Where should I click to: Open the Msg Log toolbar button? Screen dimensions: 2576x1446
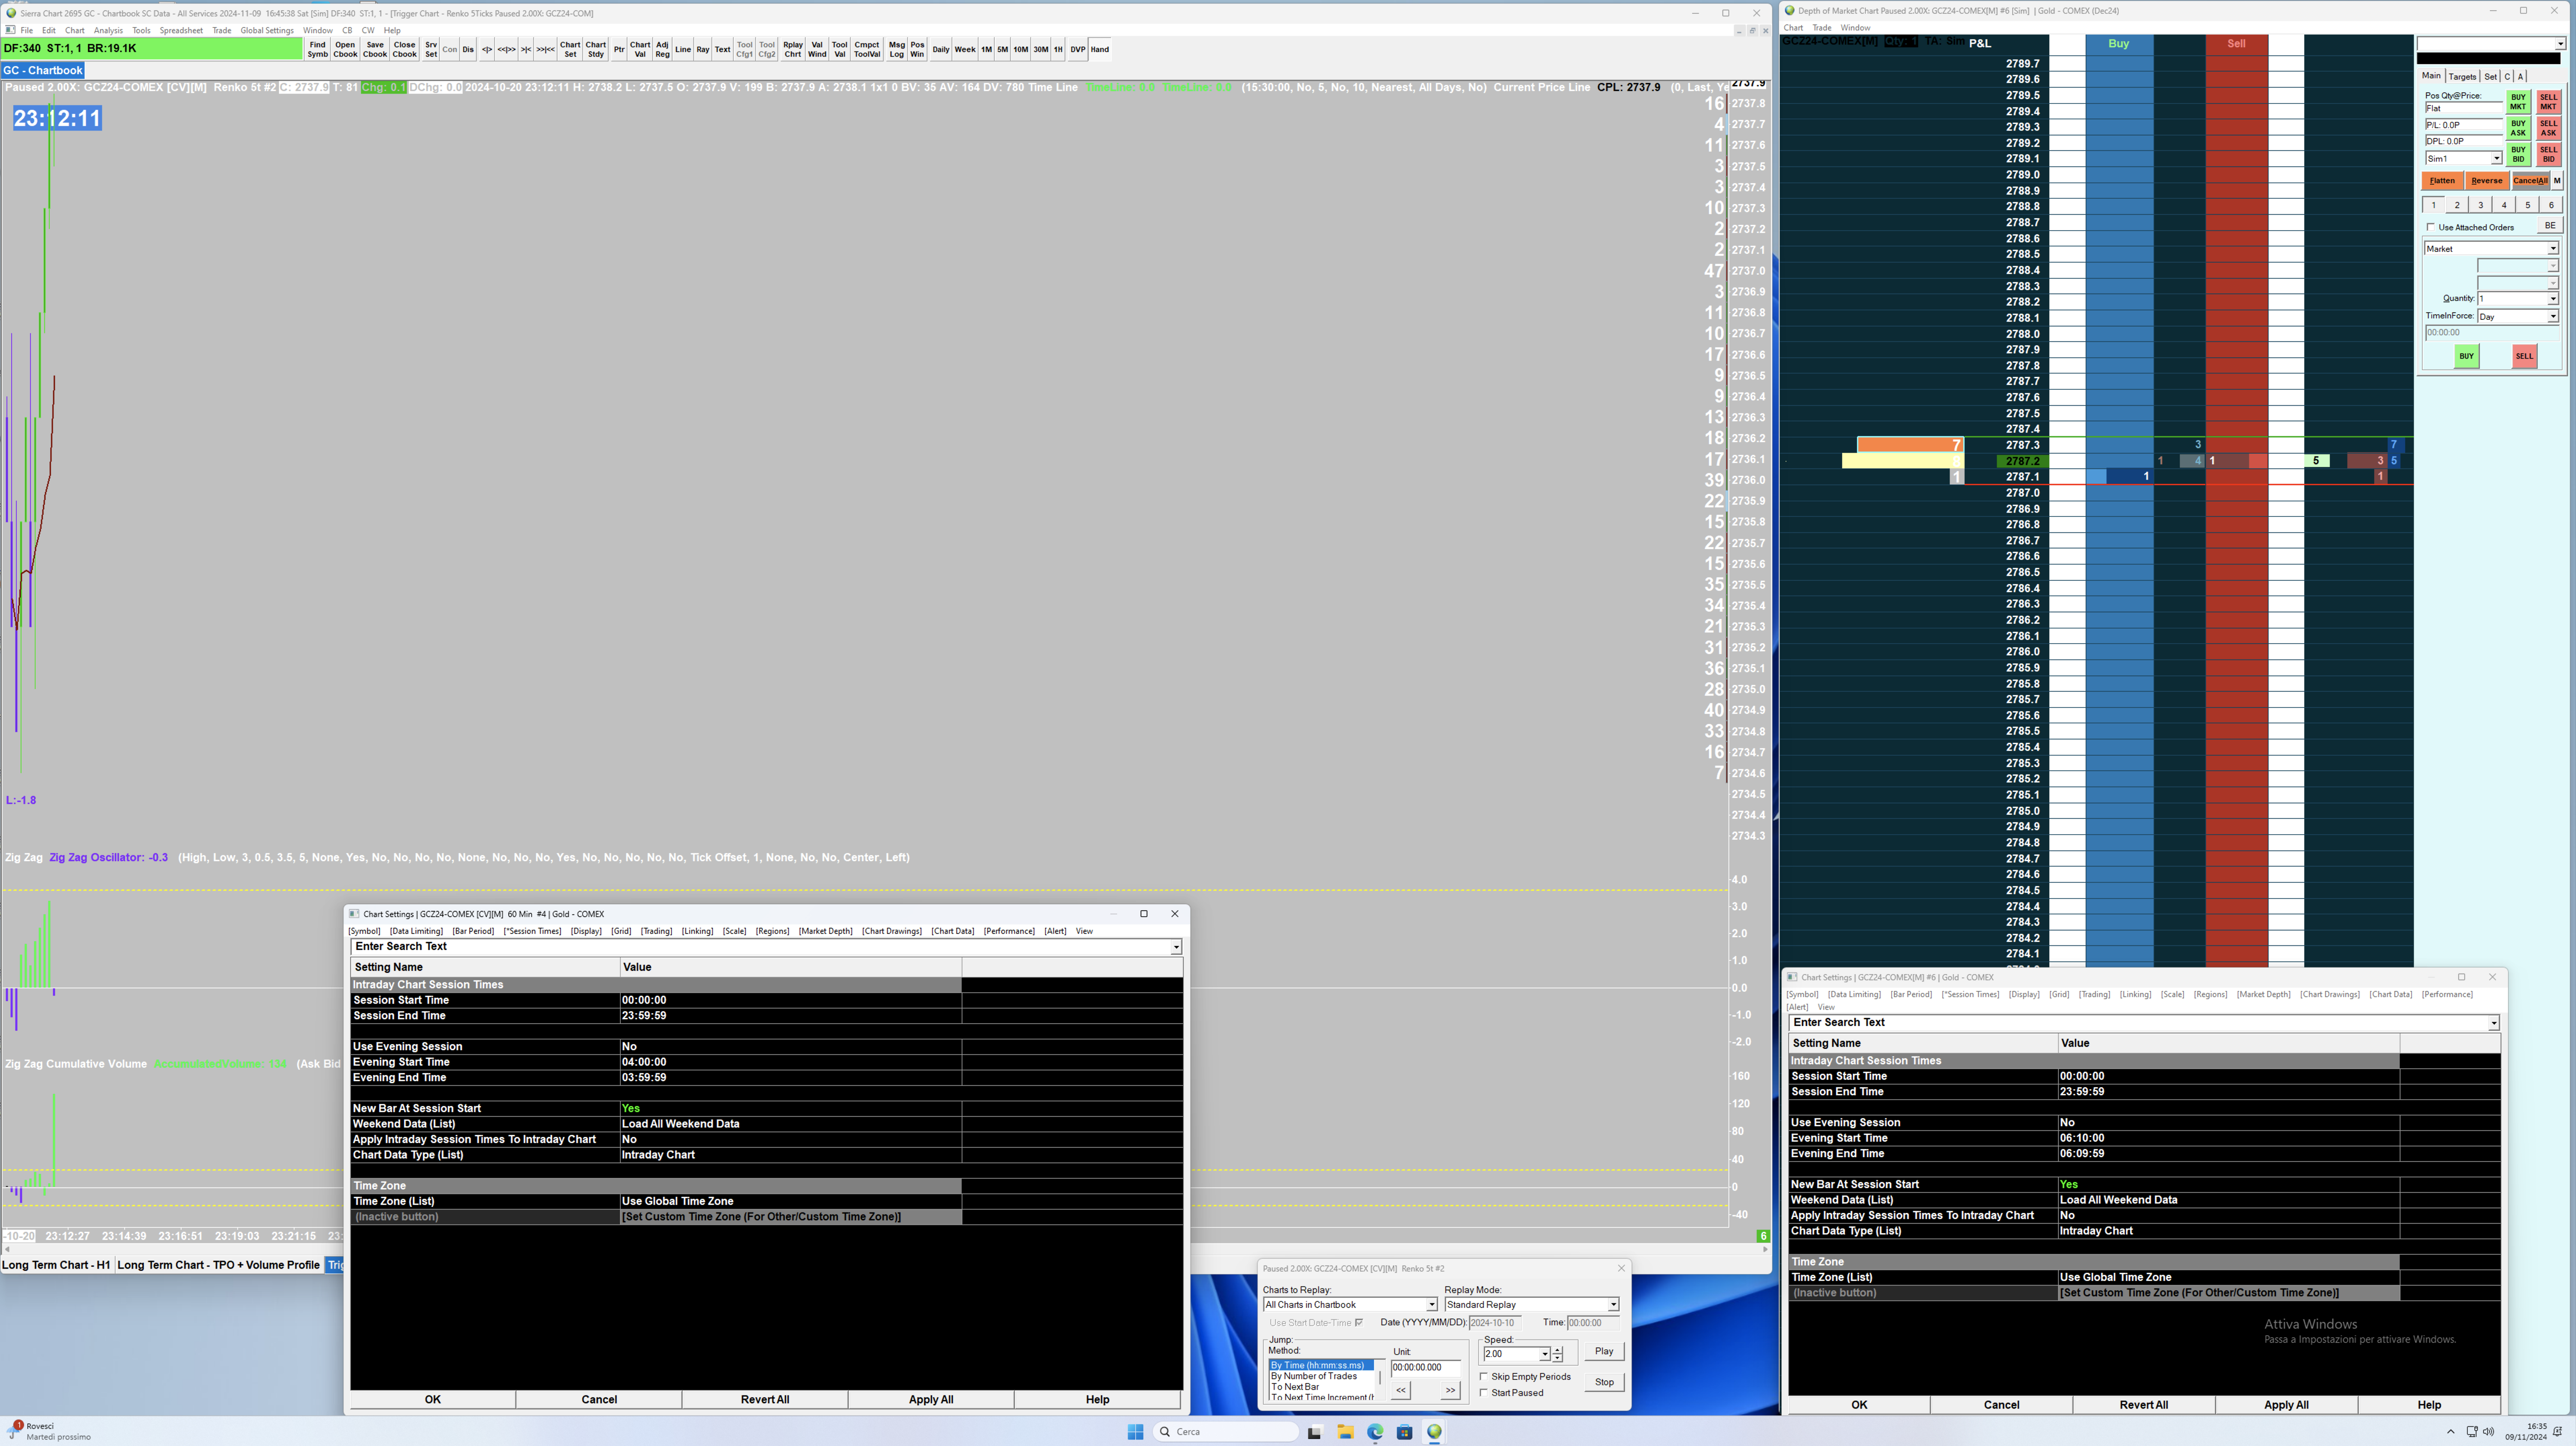896,49
